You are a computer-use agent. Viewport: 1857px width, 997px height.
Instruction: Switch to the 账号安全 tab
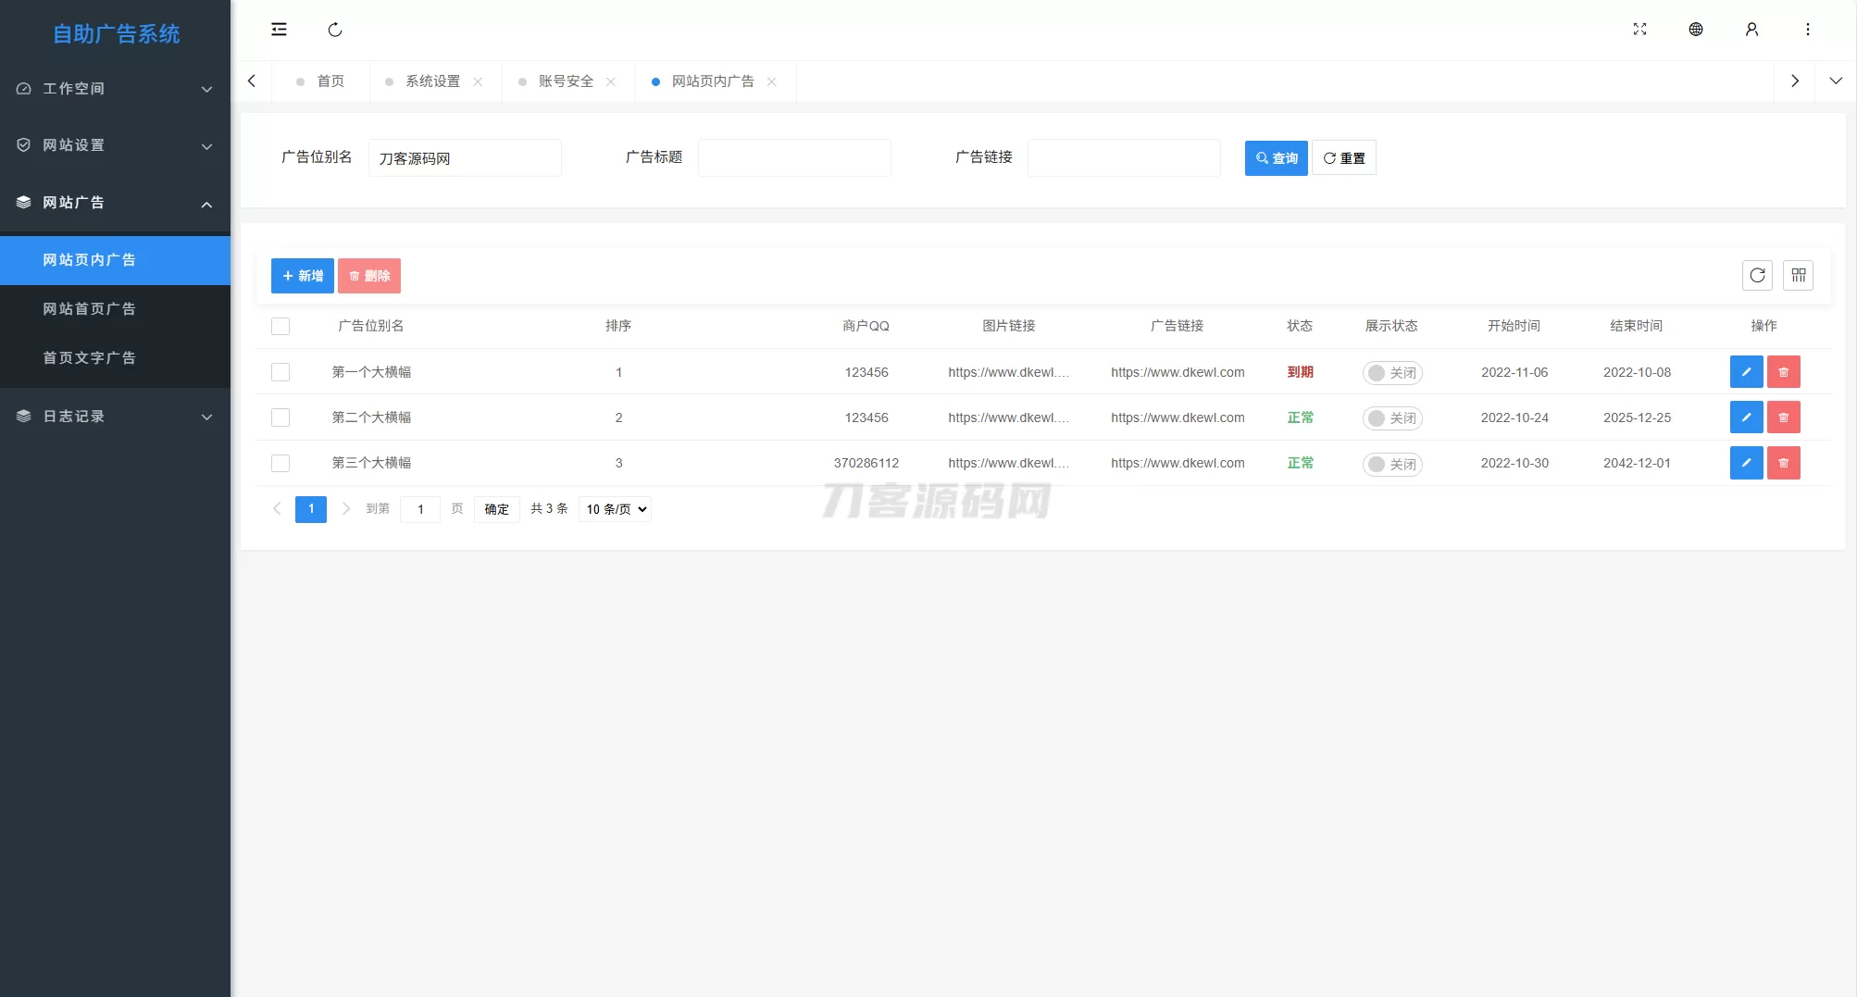(x=566, y=81)
